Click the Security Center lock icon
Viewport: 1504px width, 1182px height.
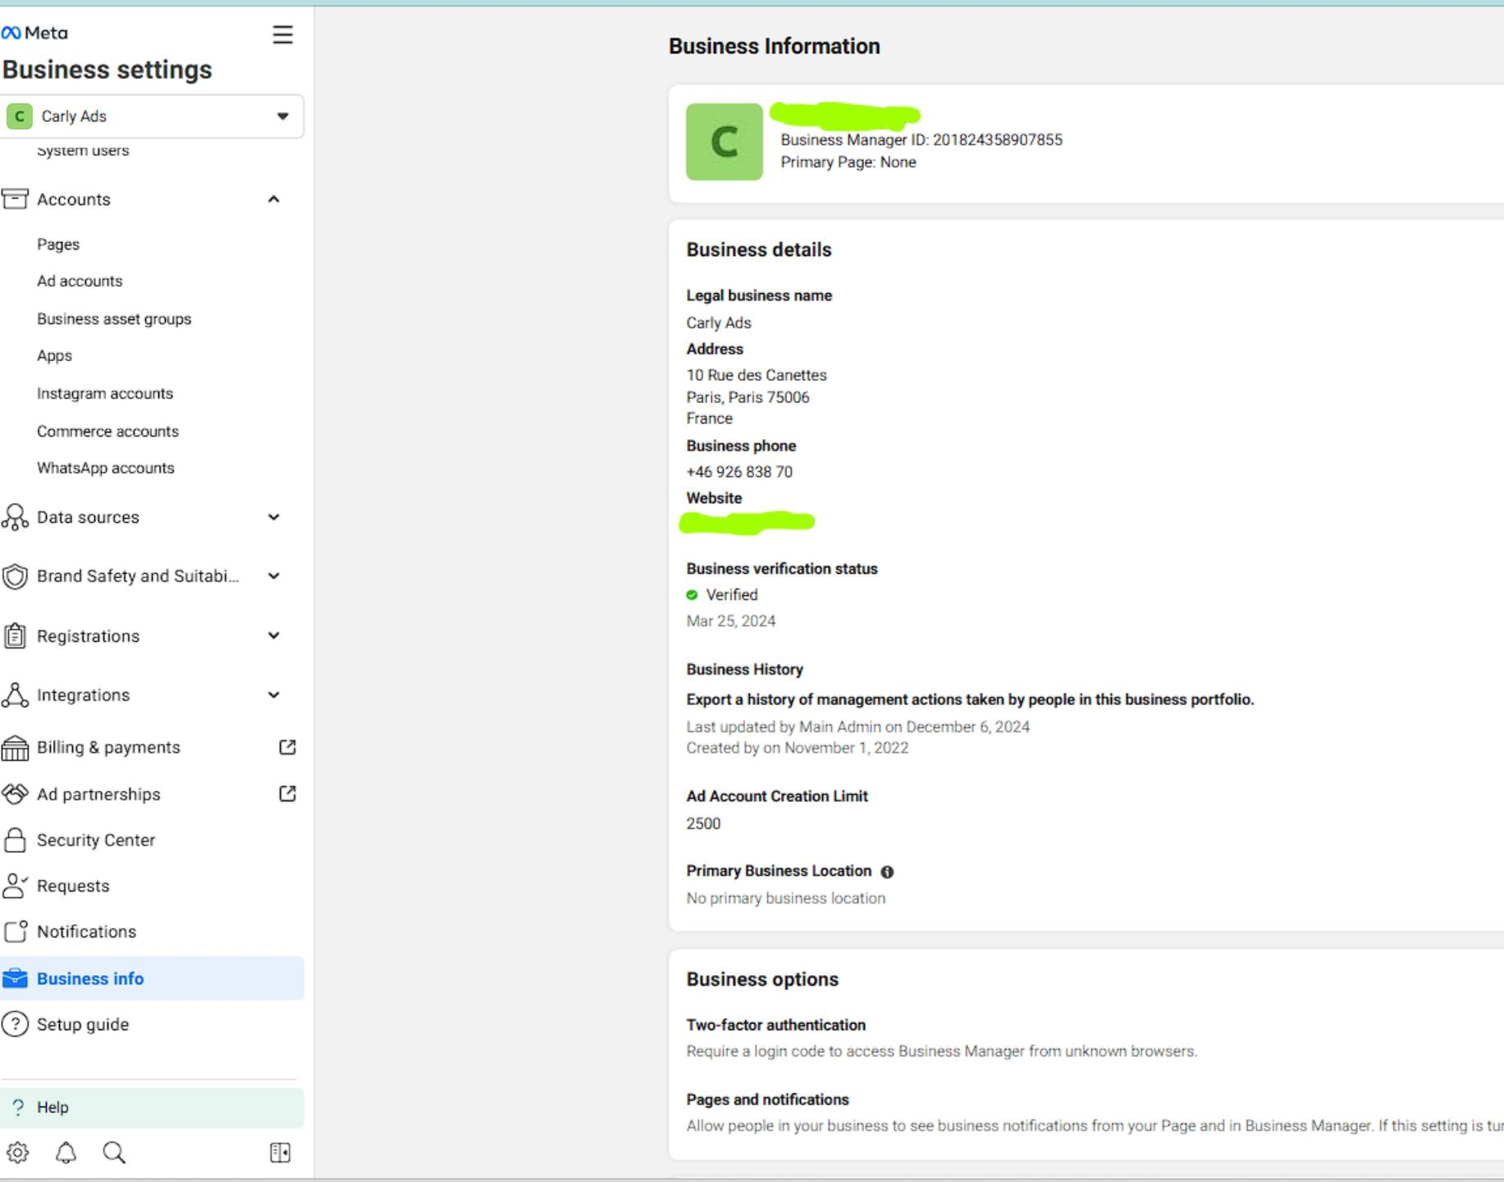(15, 840)
